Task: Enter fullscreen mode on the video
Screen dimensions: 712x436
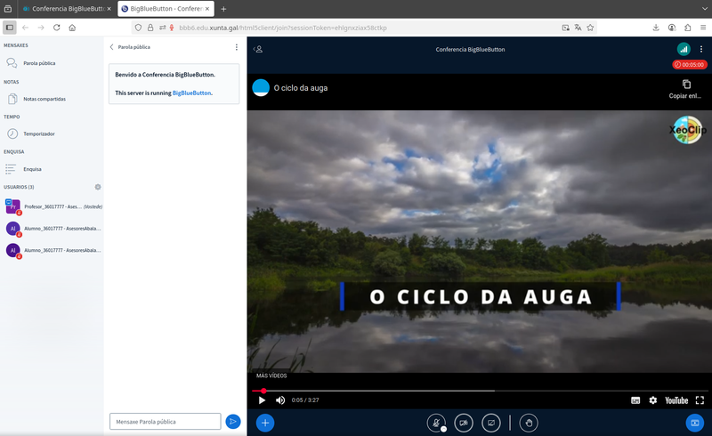Action: (700, 400)
